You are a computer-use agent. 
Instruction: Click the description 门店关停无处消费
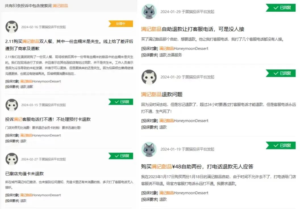coord(43,128)
